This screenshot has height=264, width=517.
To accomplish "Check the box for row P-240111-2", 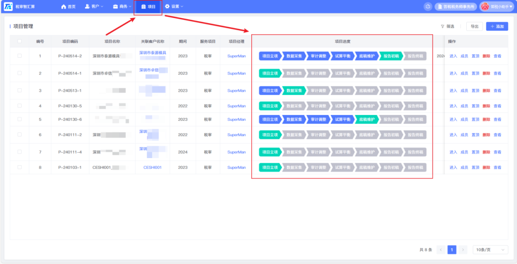I will [x=20, y=135].
